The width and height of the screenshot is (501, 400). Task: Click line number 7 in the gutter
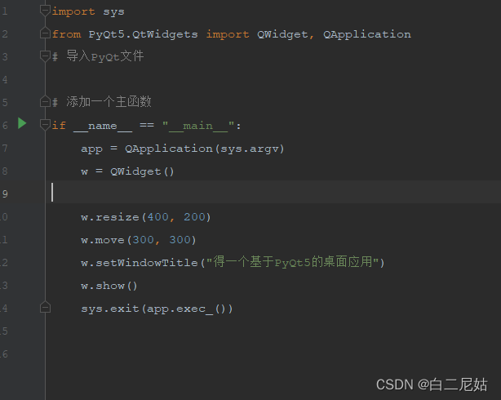coord(5,148)
